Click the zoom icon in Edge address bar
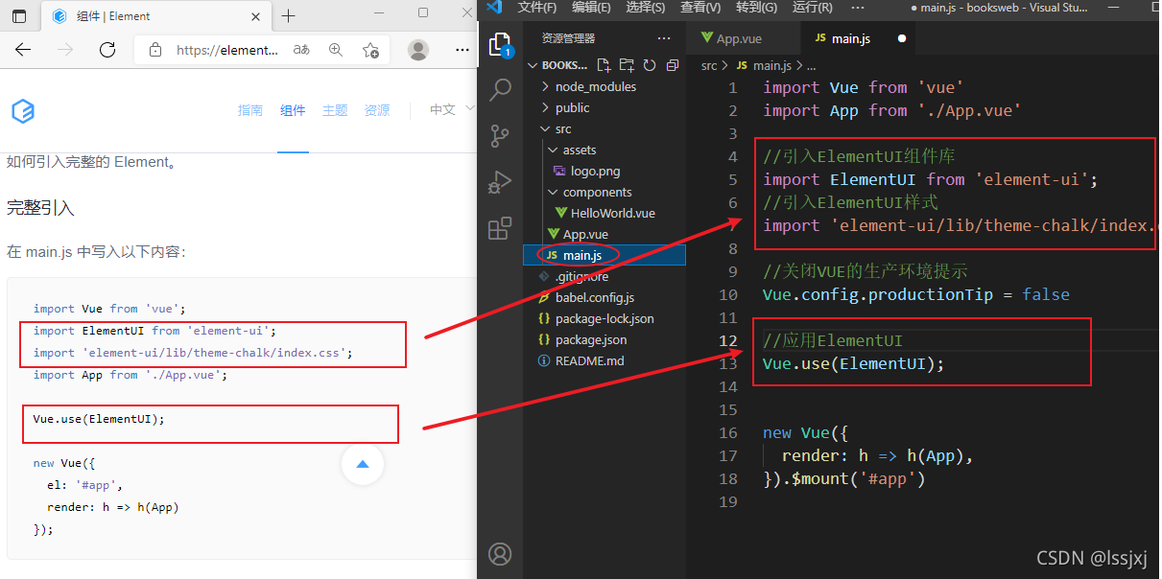This screenshot has height=579, width=1162. [335, 50]
